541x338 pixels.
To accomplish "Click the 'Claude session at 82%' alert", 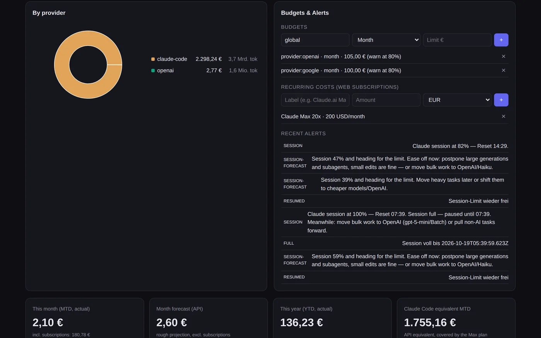I will click(x=395, y=146).
